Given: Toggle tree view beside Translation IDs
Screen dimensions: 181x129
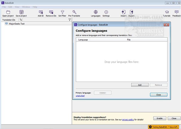Looking at the screenshot, I should pyautogui.click(x=21, y=20).
